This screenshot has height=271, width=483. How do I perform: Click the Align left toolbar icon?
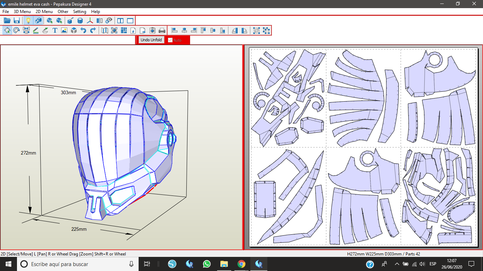tap(174, 30)
